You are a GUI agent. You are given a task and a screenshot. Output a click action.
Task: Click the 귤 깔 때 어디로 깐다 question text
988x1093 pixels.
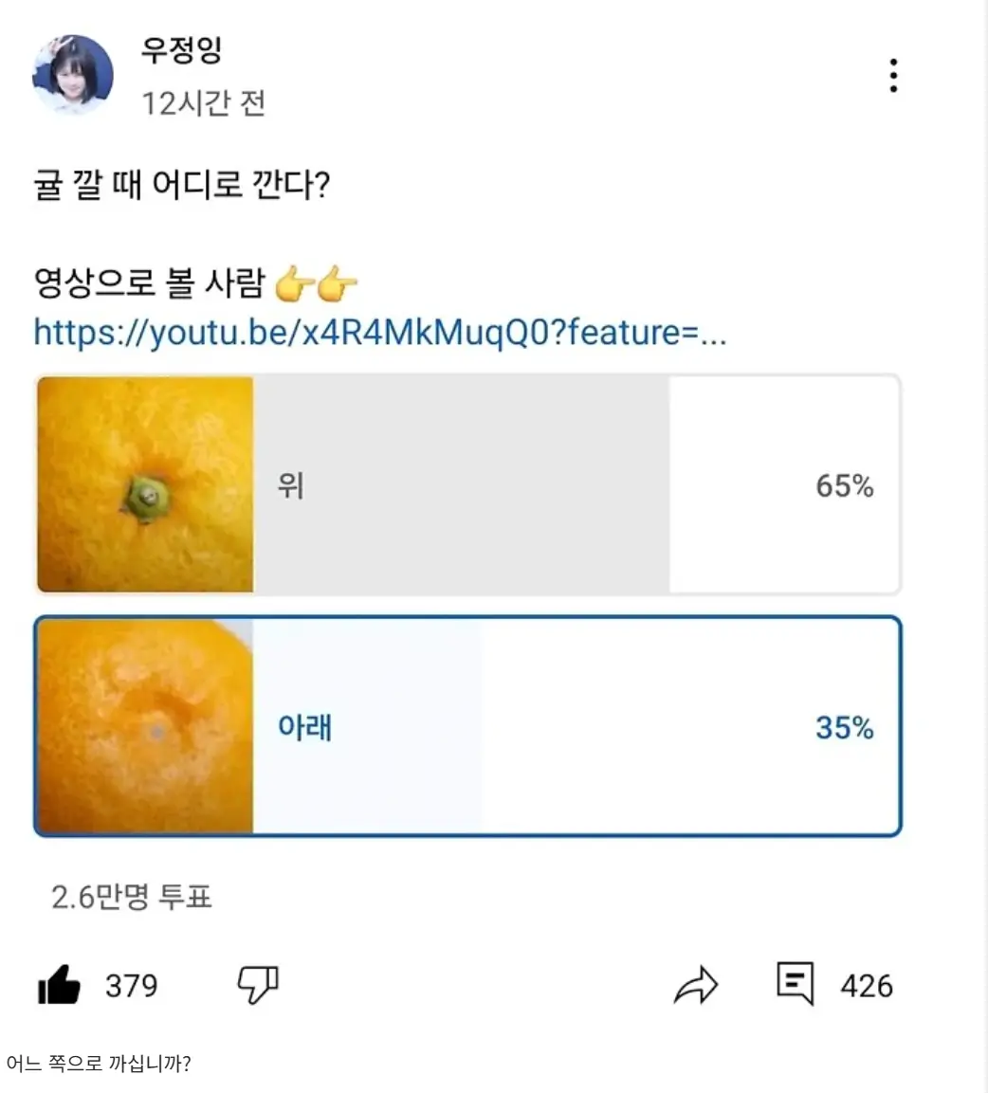tap(182, 185)
